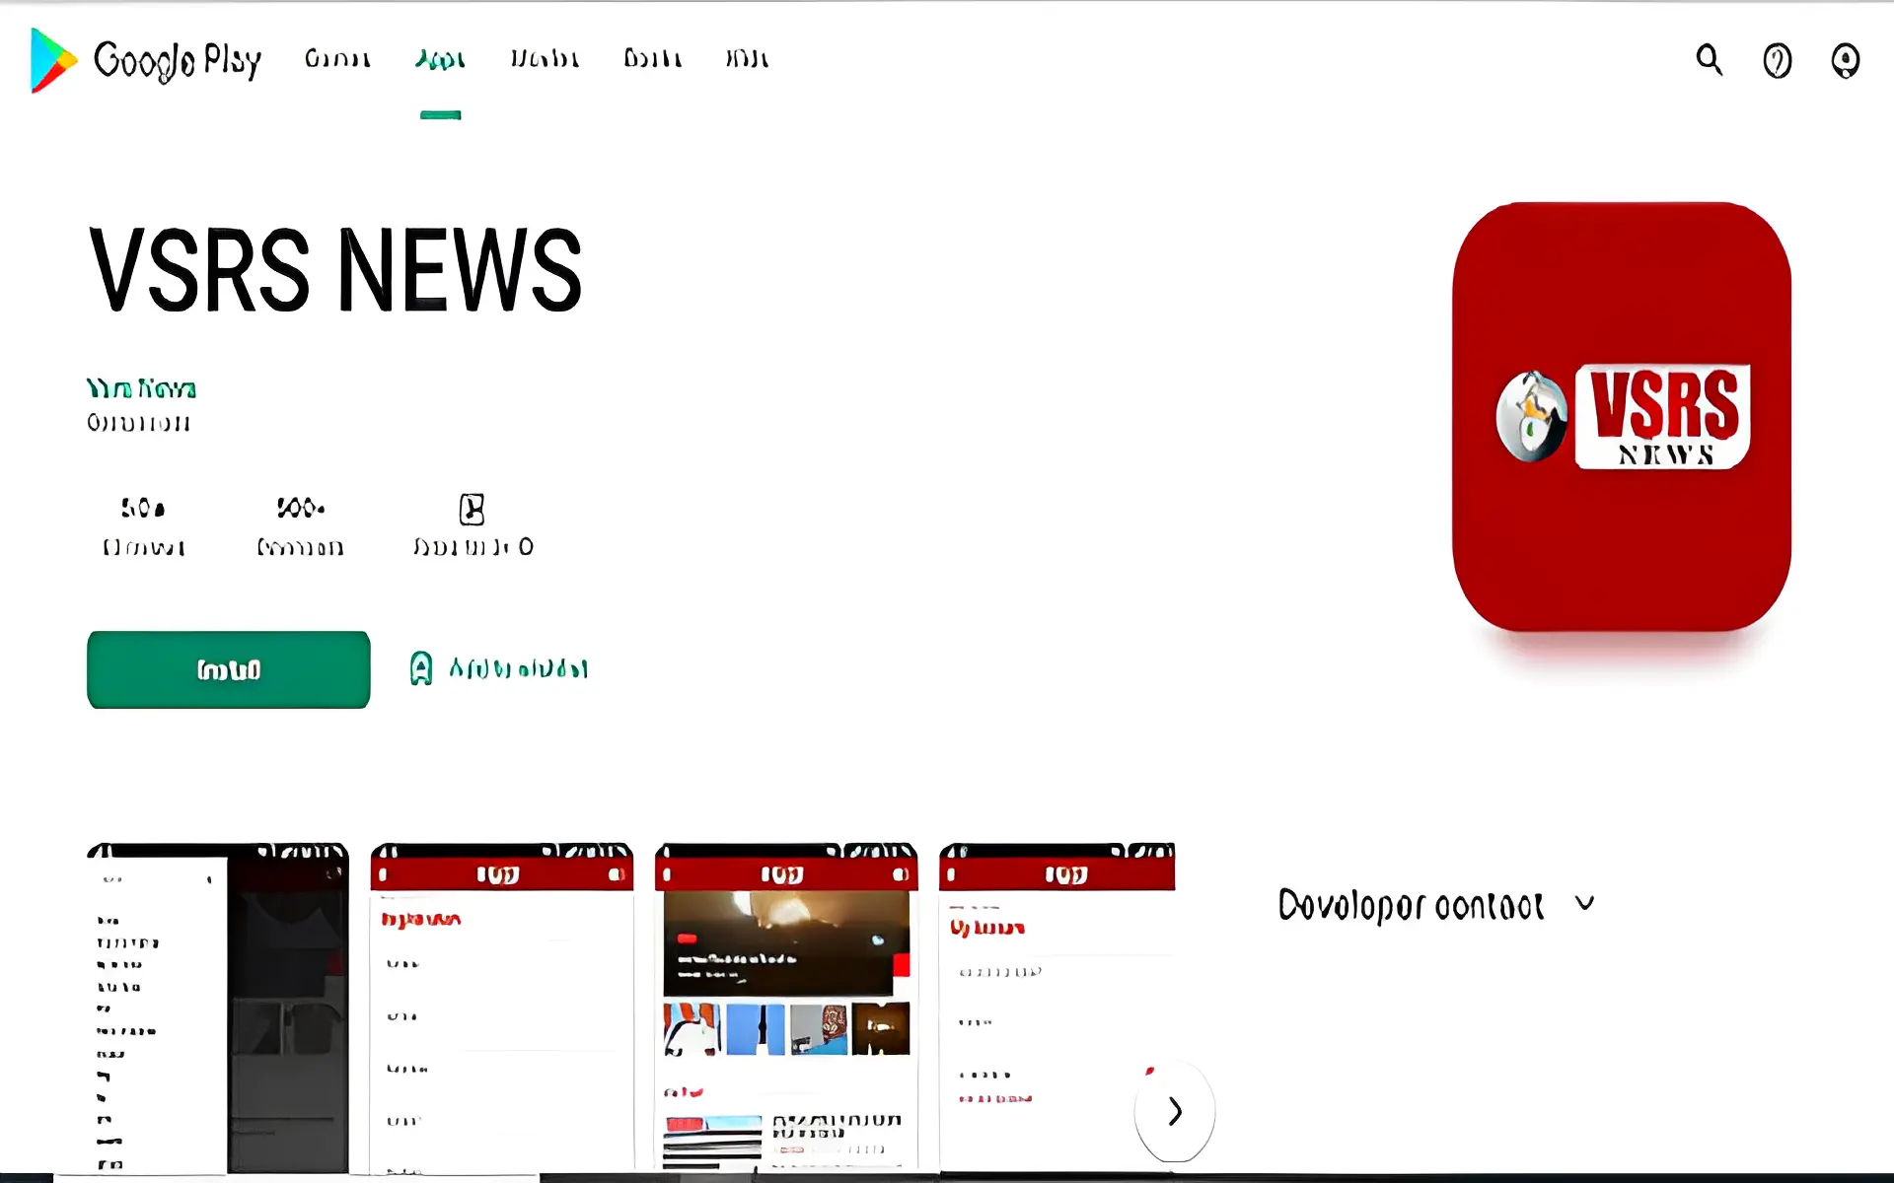Open the fourth screenshot thumbnail
Viewport: 1894px width, 1183px height.
point(1056,1008)
